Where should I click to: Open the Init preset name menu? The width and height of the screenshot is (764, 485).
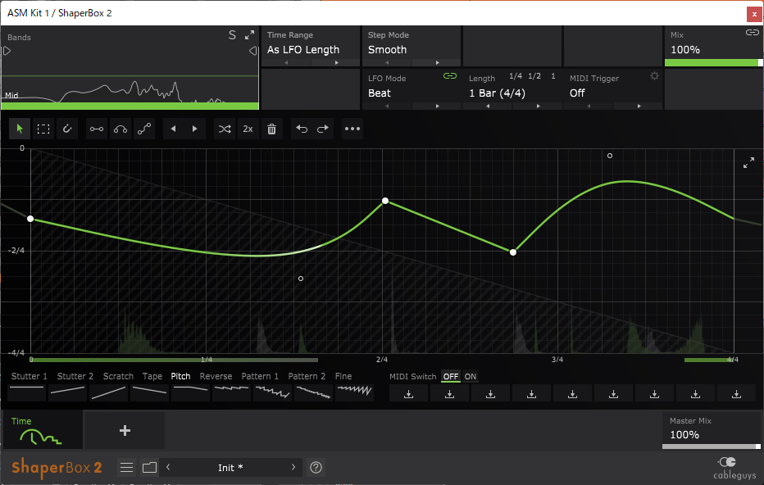coord(230,468)
